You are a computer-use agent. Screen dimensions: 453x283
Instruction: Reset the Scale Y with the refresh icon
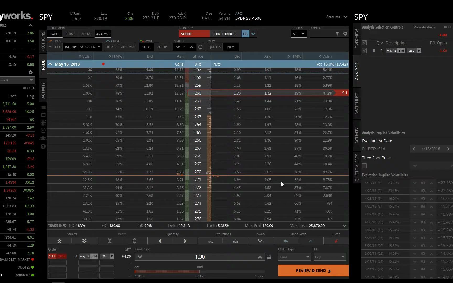[200, 47]
